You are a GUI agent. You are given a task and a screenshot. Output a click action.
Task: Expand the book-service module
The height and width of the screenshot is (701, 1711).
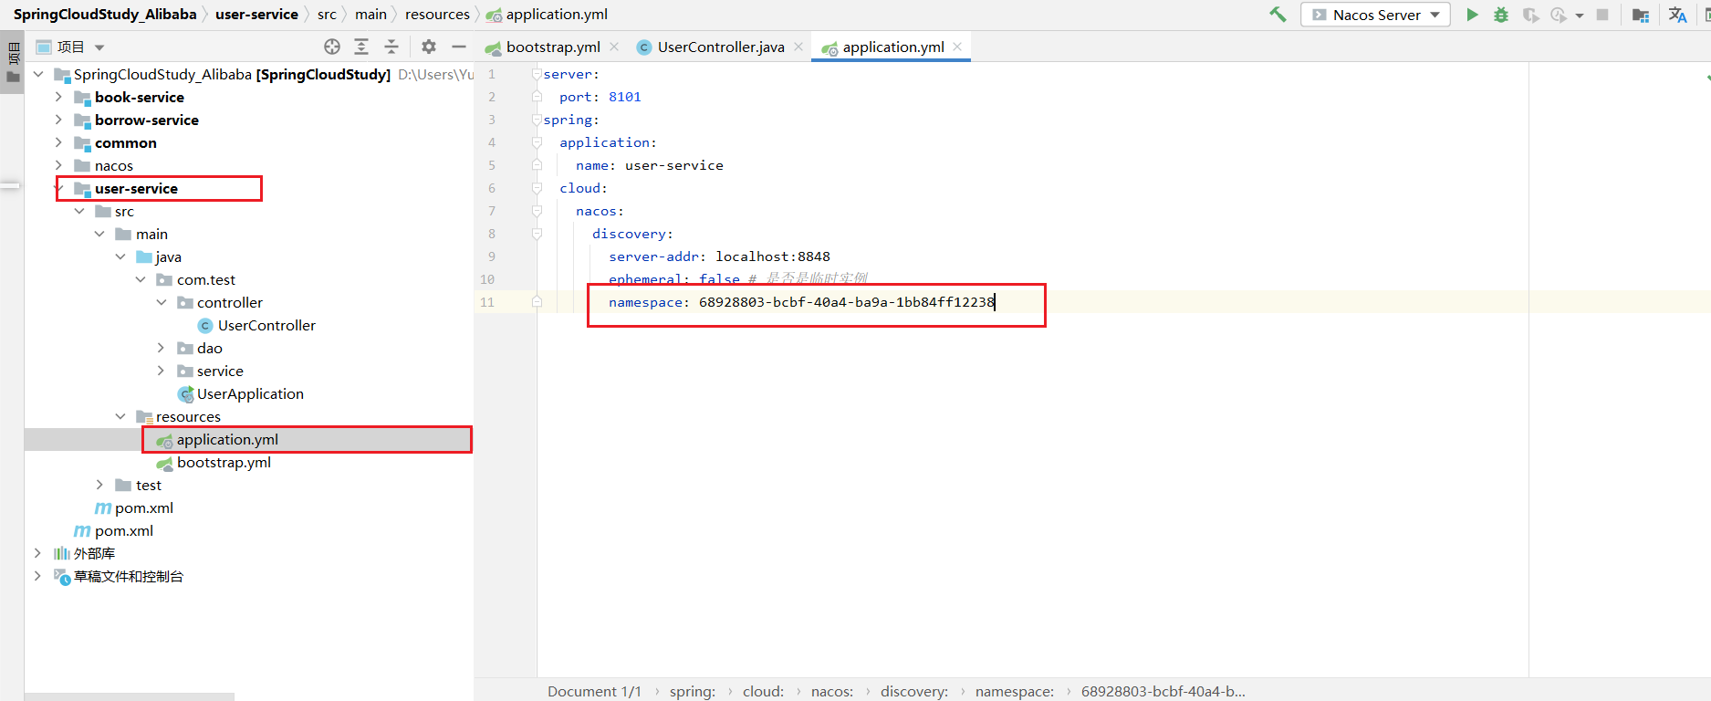tap(58, 97)
